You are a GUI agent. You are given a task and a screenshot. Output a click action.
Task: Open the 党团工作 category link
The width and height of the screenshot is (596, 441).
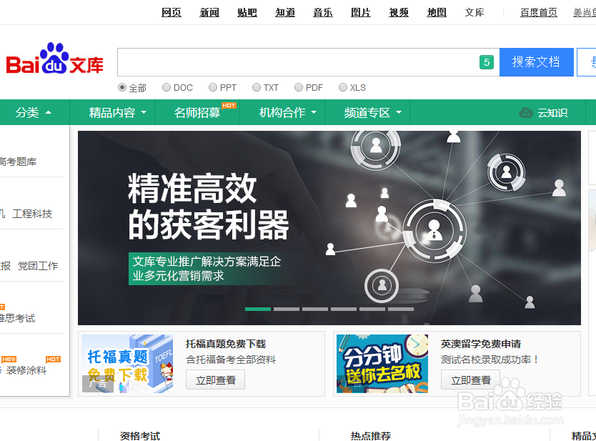tap(38, 266)
